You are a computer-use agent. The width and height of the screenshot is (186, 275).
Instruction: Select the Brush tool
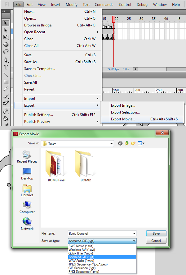coord(6,96)
